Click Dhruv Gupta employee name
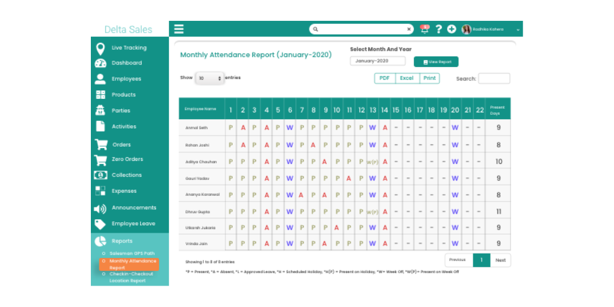This screenshot has height=307, width=614. [197, 212]
